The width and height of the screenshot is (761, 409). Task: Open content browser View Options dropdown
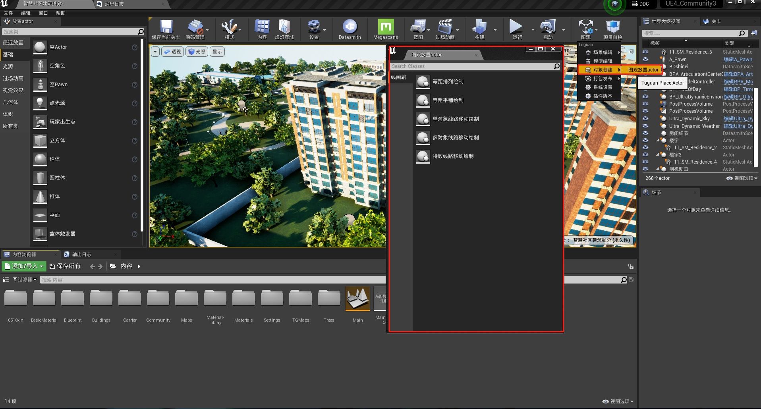click(618, 401)
